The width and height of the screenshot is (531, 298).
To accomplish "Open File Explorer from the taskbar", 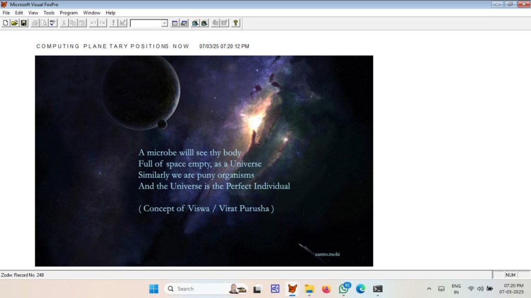I will 309,289.
